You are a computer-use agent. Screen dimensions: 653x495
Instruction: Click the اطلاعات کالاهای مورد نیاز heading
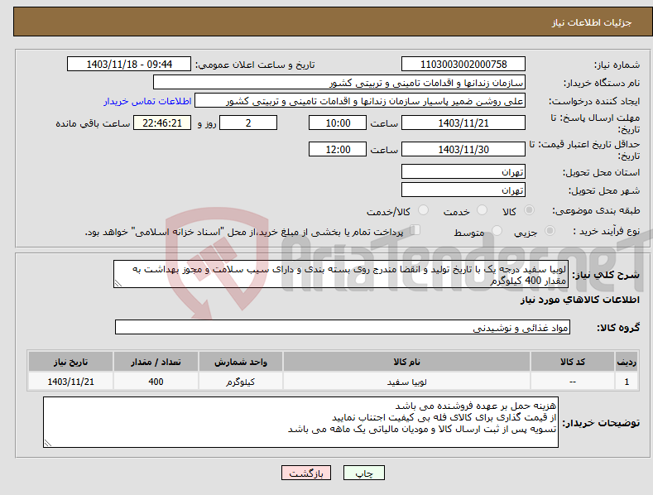pos(579,300)
